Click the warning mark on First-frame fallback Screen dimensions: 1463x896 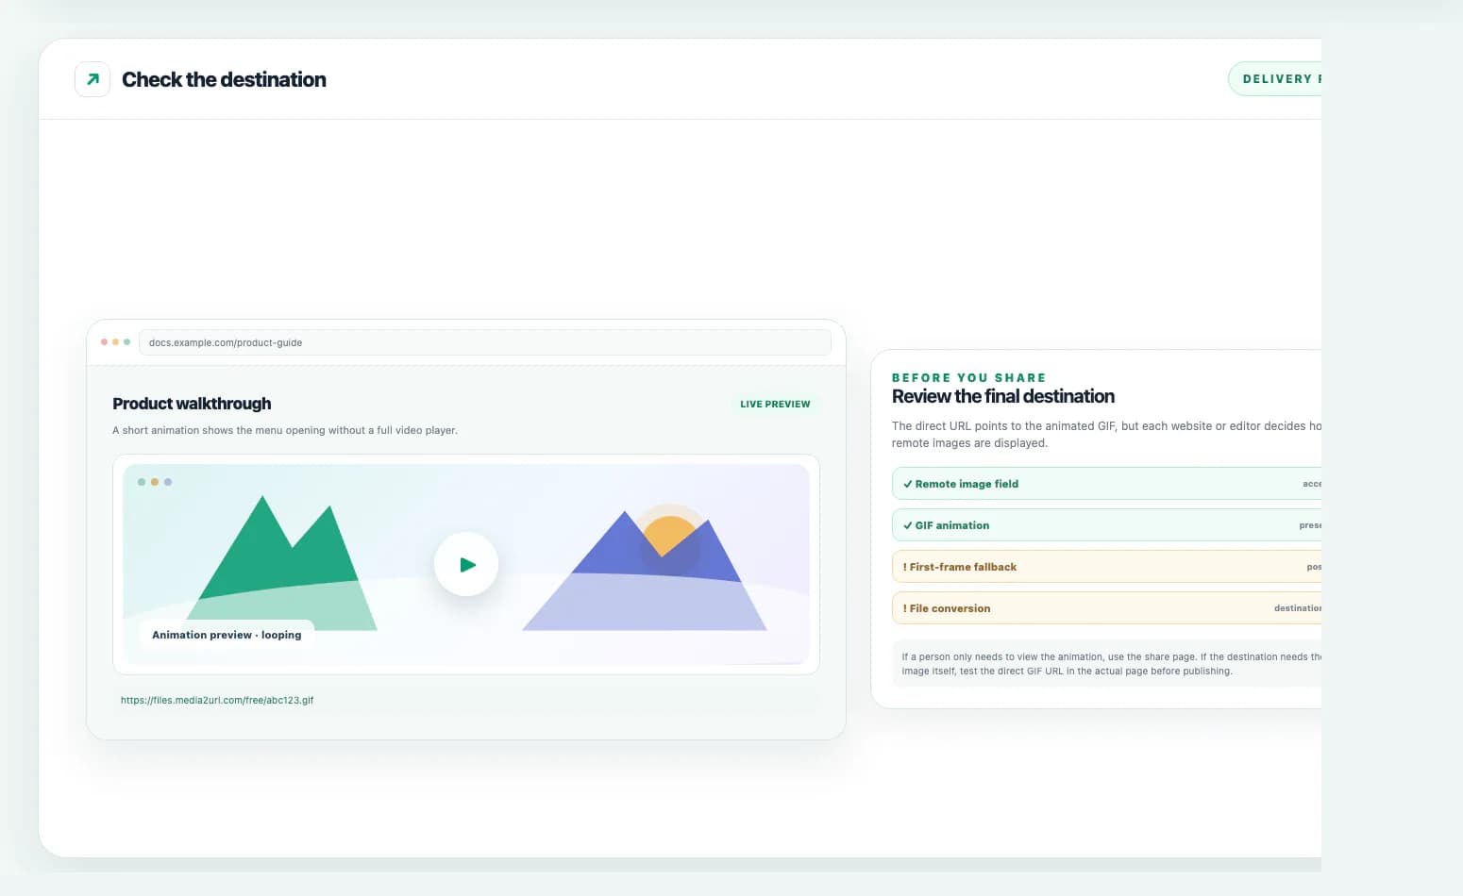point(904,567)
